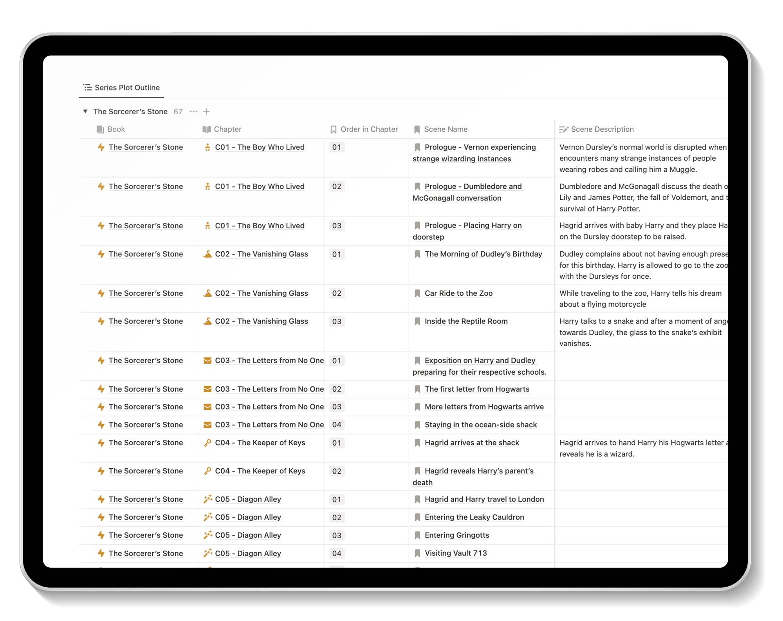Open the Scene Name column menu

coord(445,129)
